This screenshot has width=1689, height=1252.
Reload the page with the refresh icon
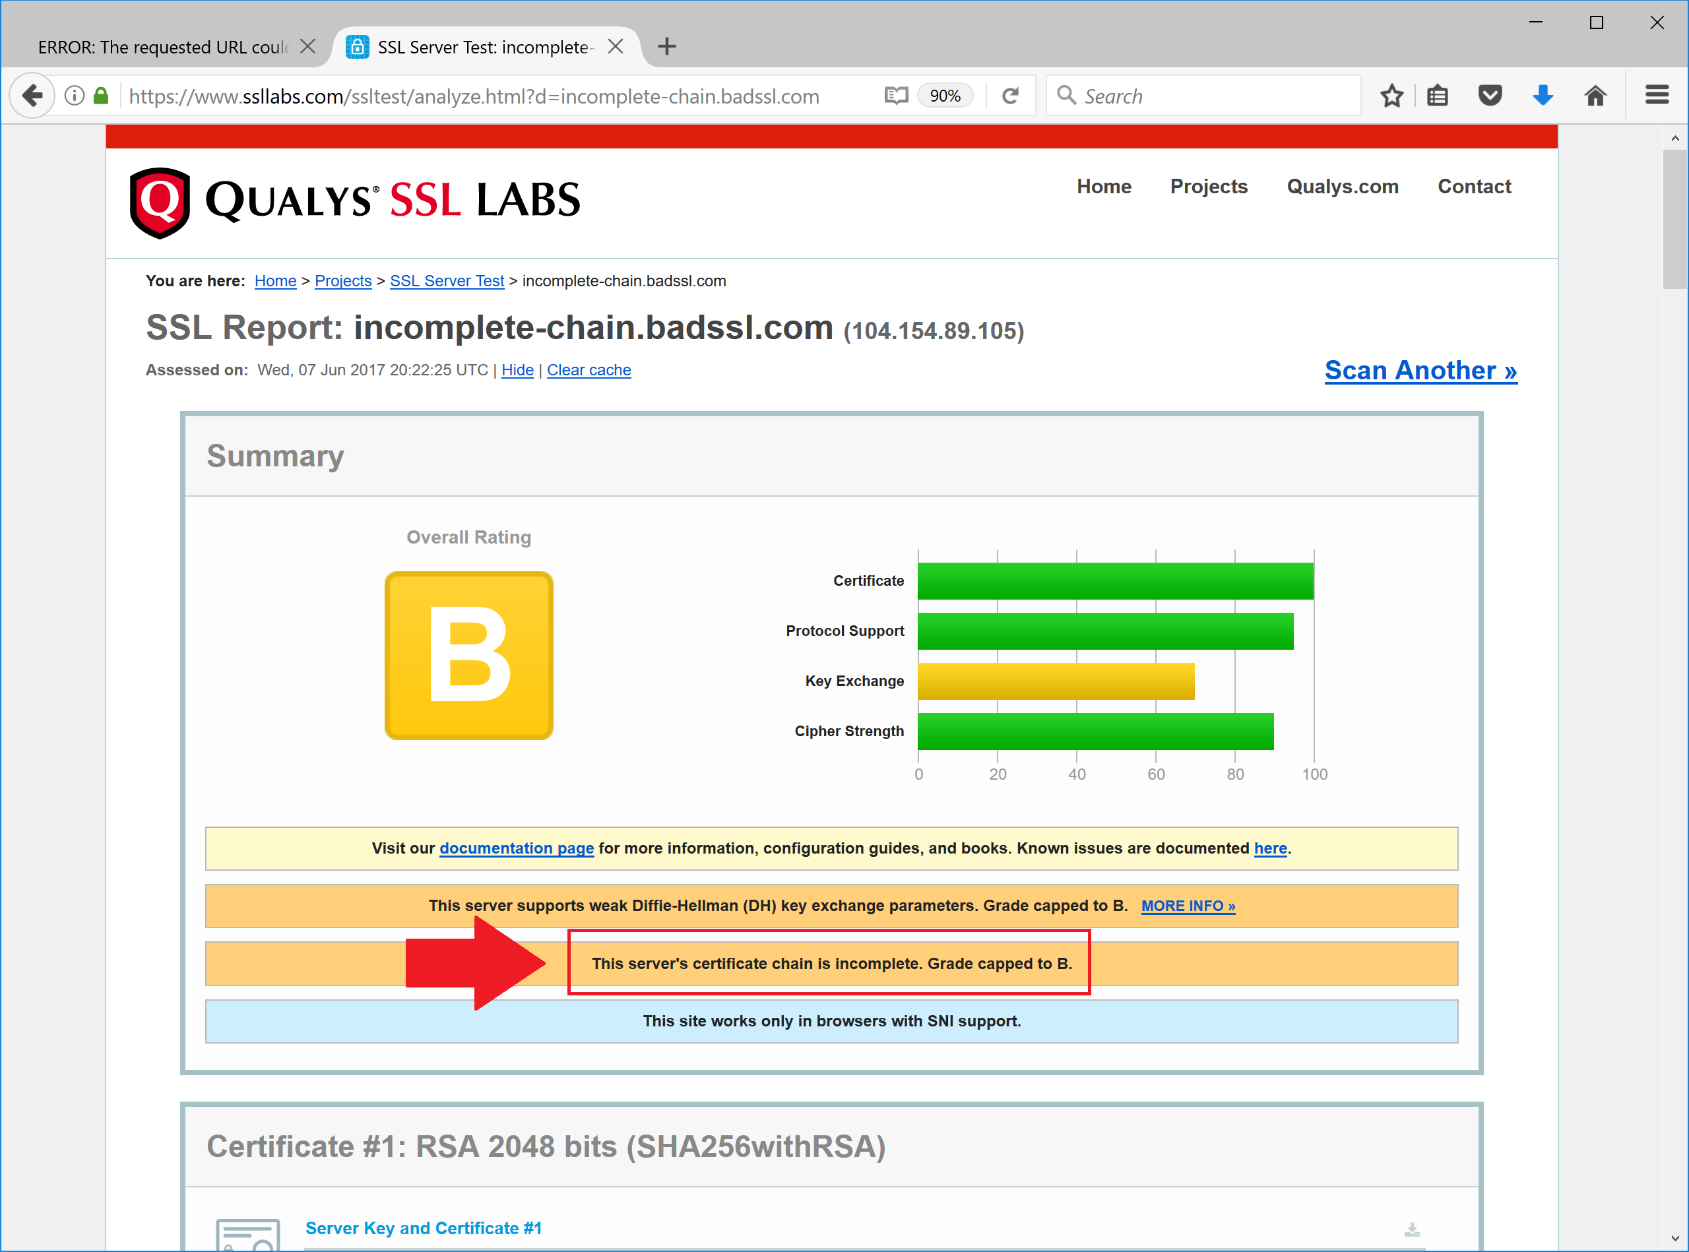pos(1009,96)
